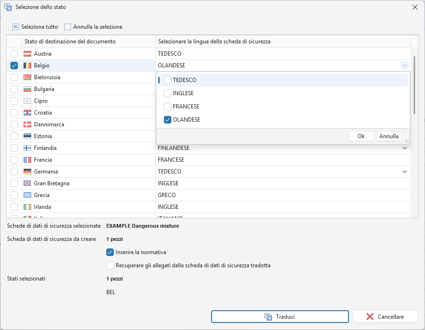This screenshot has width=425, height=330.
Task: Toggle the Inserire la normativa checkbox
Action: coord(110,252)
